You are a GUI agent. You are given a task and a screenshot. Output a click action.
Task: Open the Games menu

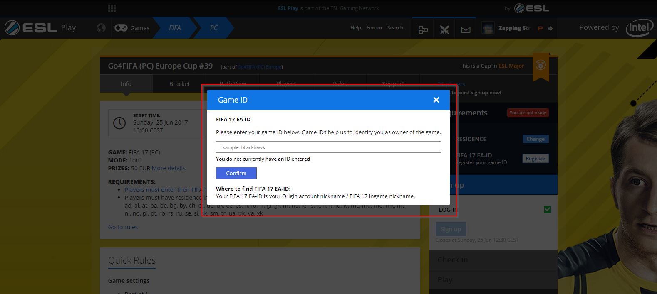(132, 28)
